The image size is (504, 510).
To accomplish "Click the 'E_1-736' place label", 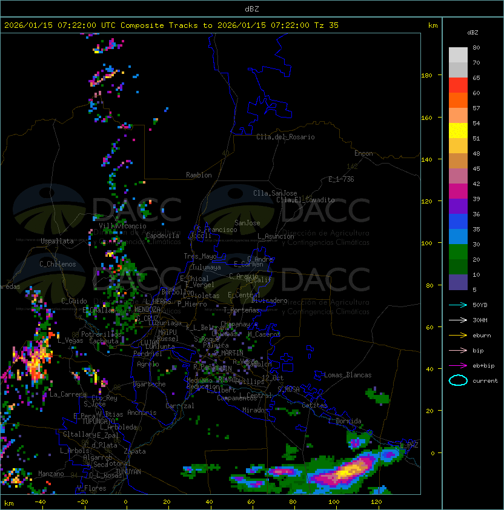I will (341, 179).
